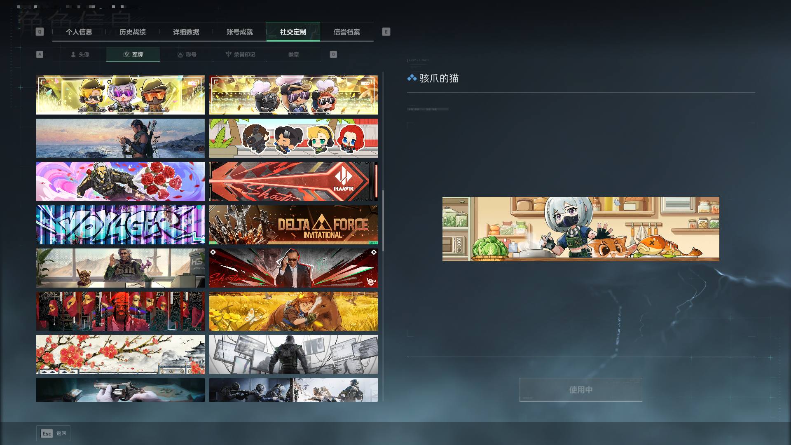Open the 信誉档案 tab
791x445 pixels.
(x=347, y=32)
